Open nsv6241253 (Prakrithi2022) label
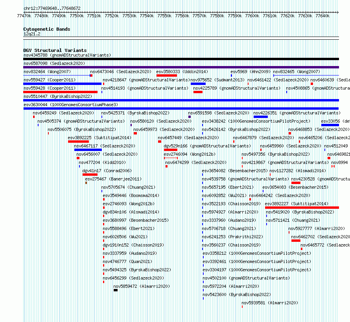Image resolution: width=350 pixels, height=322 pixels. [x=232, y=237]
